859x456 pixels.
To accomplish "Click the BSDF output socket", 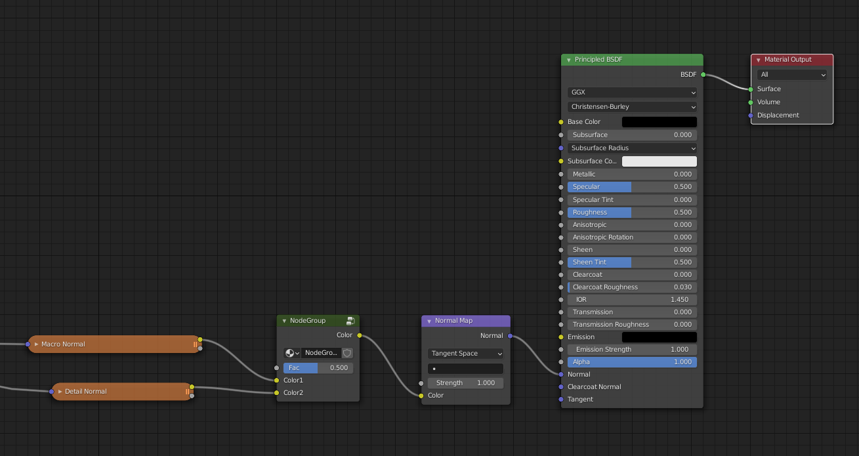I will coord(703,75).
